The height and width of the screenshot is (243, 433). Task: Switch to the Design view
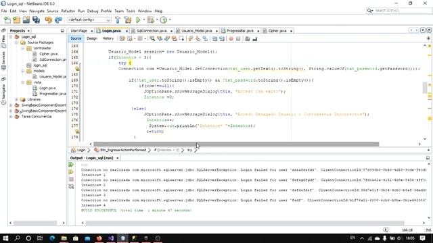pos(92,38)
